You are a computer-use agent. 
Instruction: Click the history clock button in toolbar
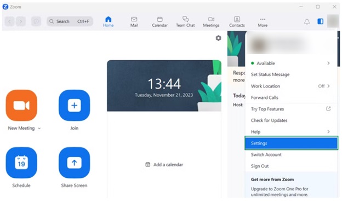click(x=36, y=21)
